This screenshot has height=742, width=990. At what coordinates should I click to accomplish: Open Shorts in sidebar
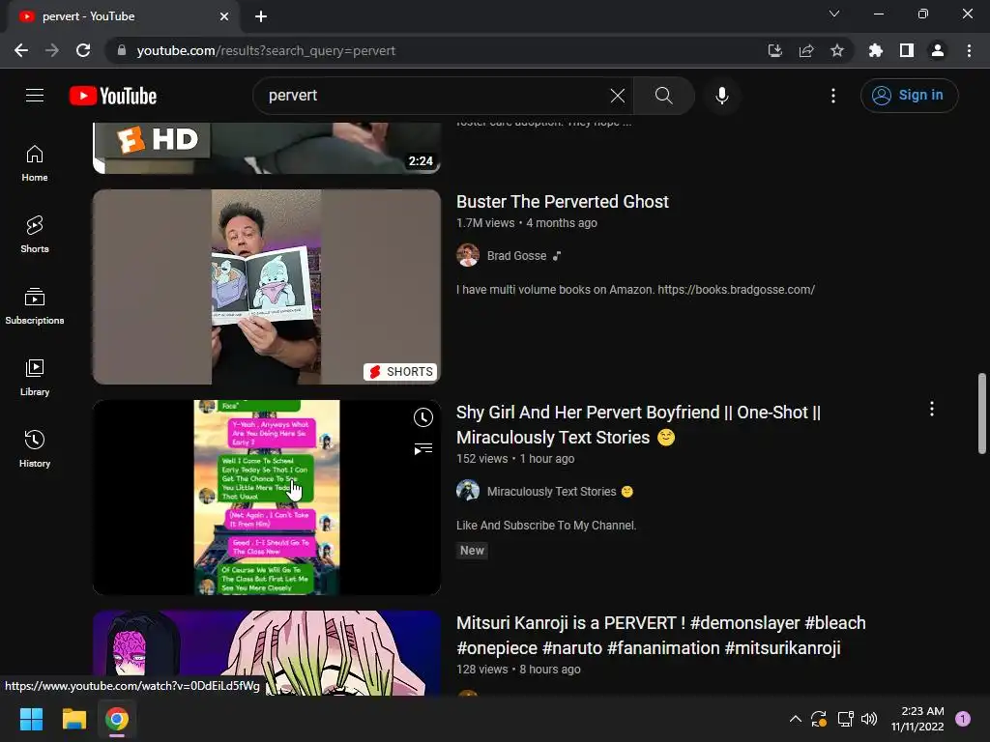click(x=35, y=235)
